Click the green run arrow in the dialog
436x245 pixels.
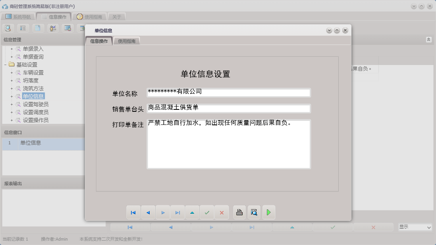269,212
